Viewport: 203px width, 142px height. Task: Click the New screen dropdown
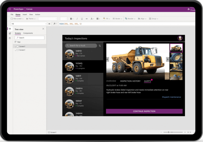17,19
